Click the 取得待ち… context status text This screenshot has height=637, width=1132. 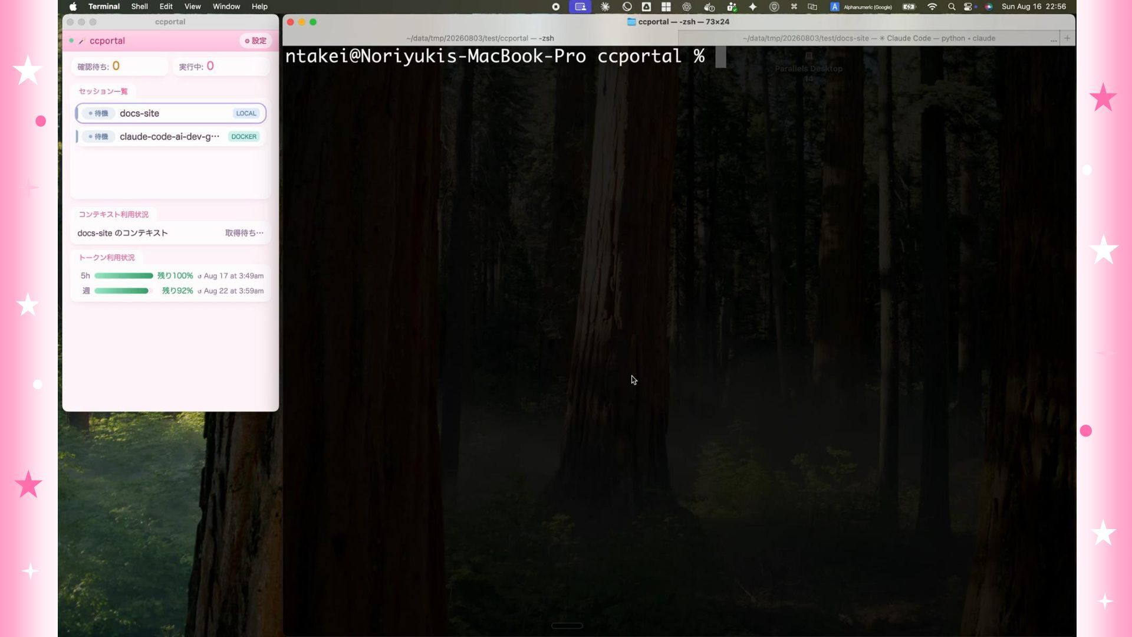point(244,233)
